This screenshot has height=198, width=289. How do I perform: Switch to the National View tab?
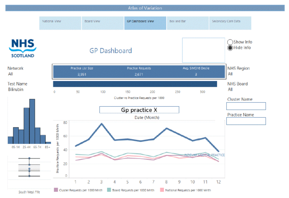pyautogui.click(x=60, y=23)
